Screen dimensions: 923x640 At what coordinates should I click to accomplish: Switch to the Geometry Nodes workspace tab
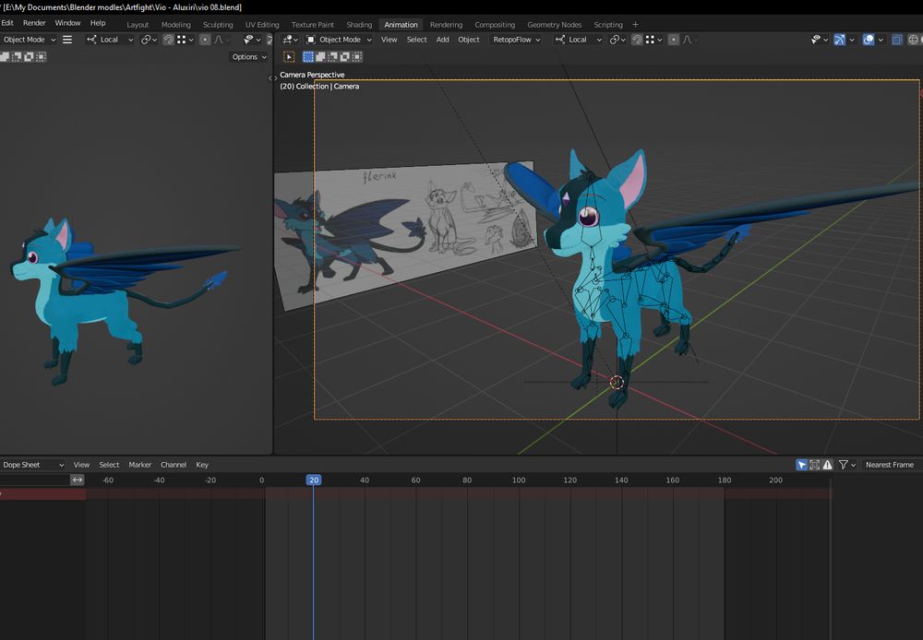pos(555,25)
